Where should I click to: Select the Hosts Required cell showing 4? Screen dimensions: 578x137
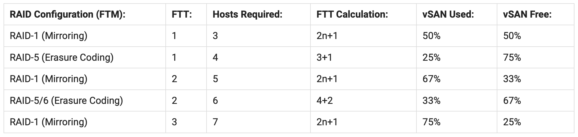215,57
